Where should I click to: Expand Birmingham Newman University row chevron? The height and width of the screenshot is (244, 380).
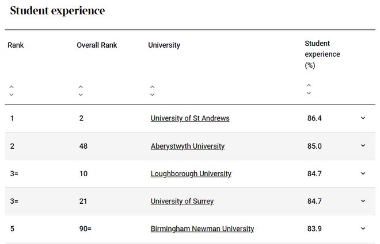[363, 228]
